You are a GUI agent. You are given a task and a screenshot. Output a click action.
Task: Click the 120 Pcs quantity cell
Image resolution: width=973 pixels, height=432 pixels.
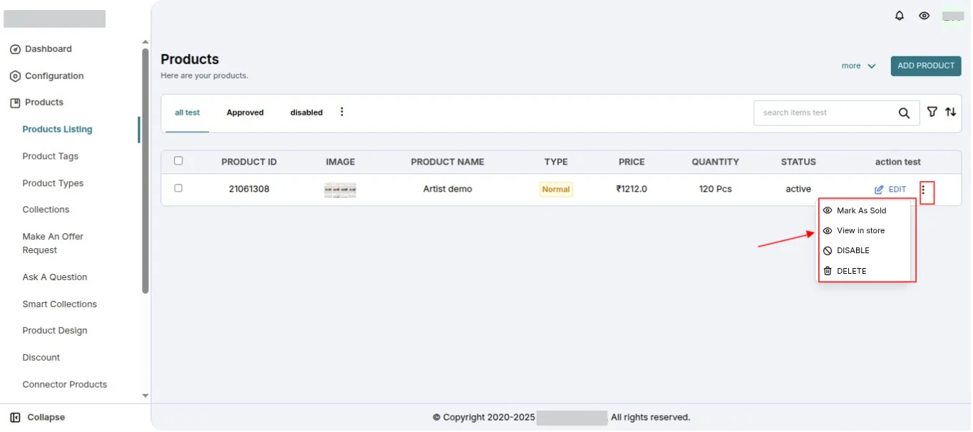tap(715, 190)
